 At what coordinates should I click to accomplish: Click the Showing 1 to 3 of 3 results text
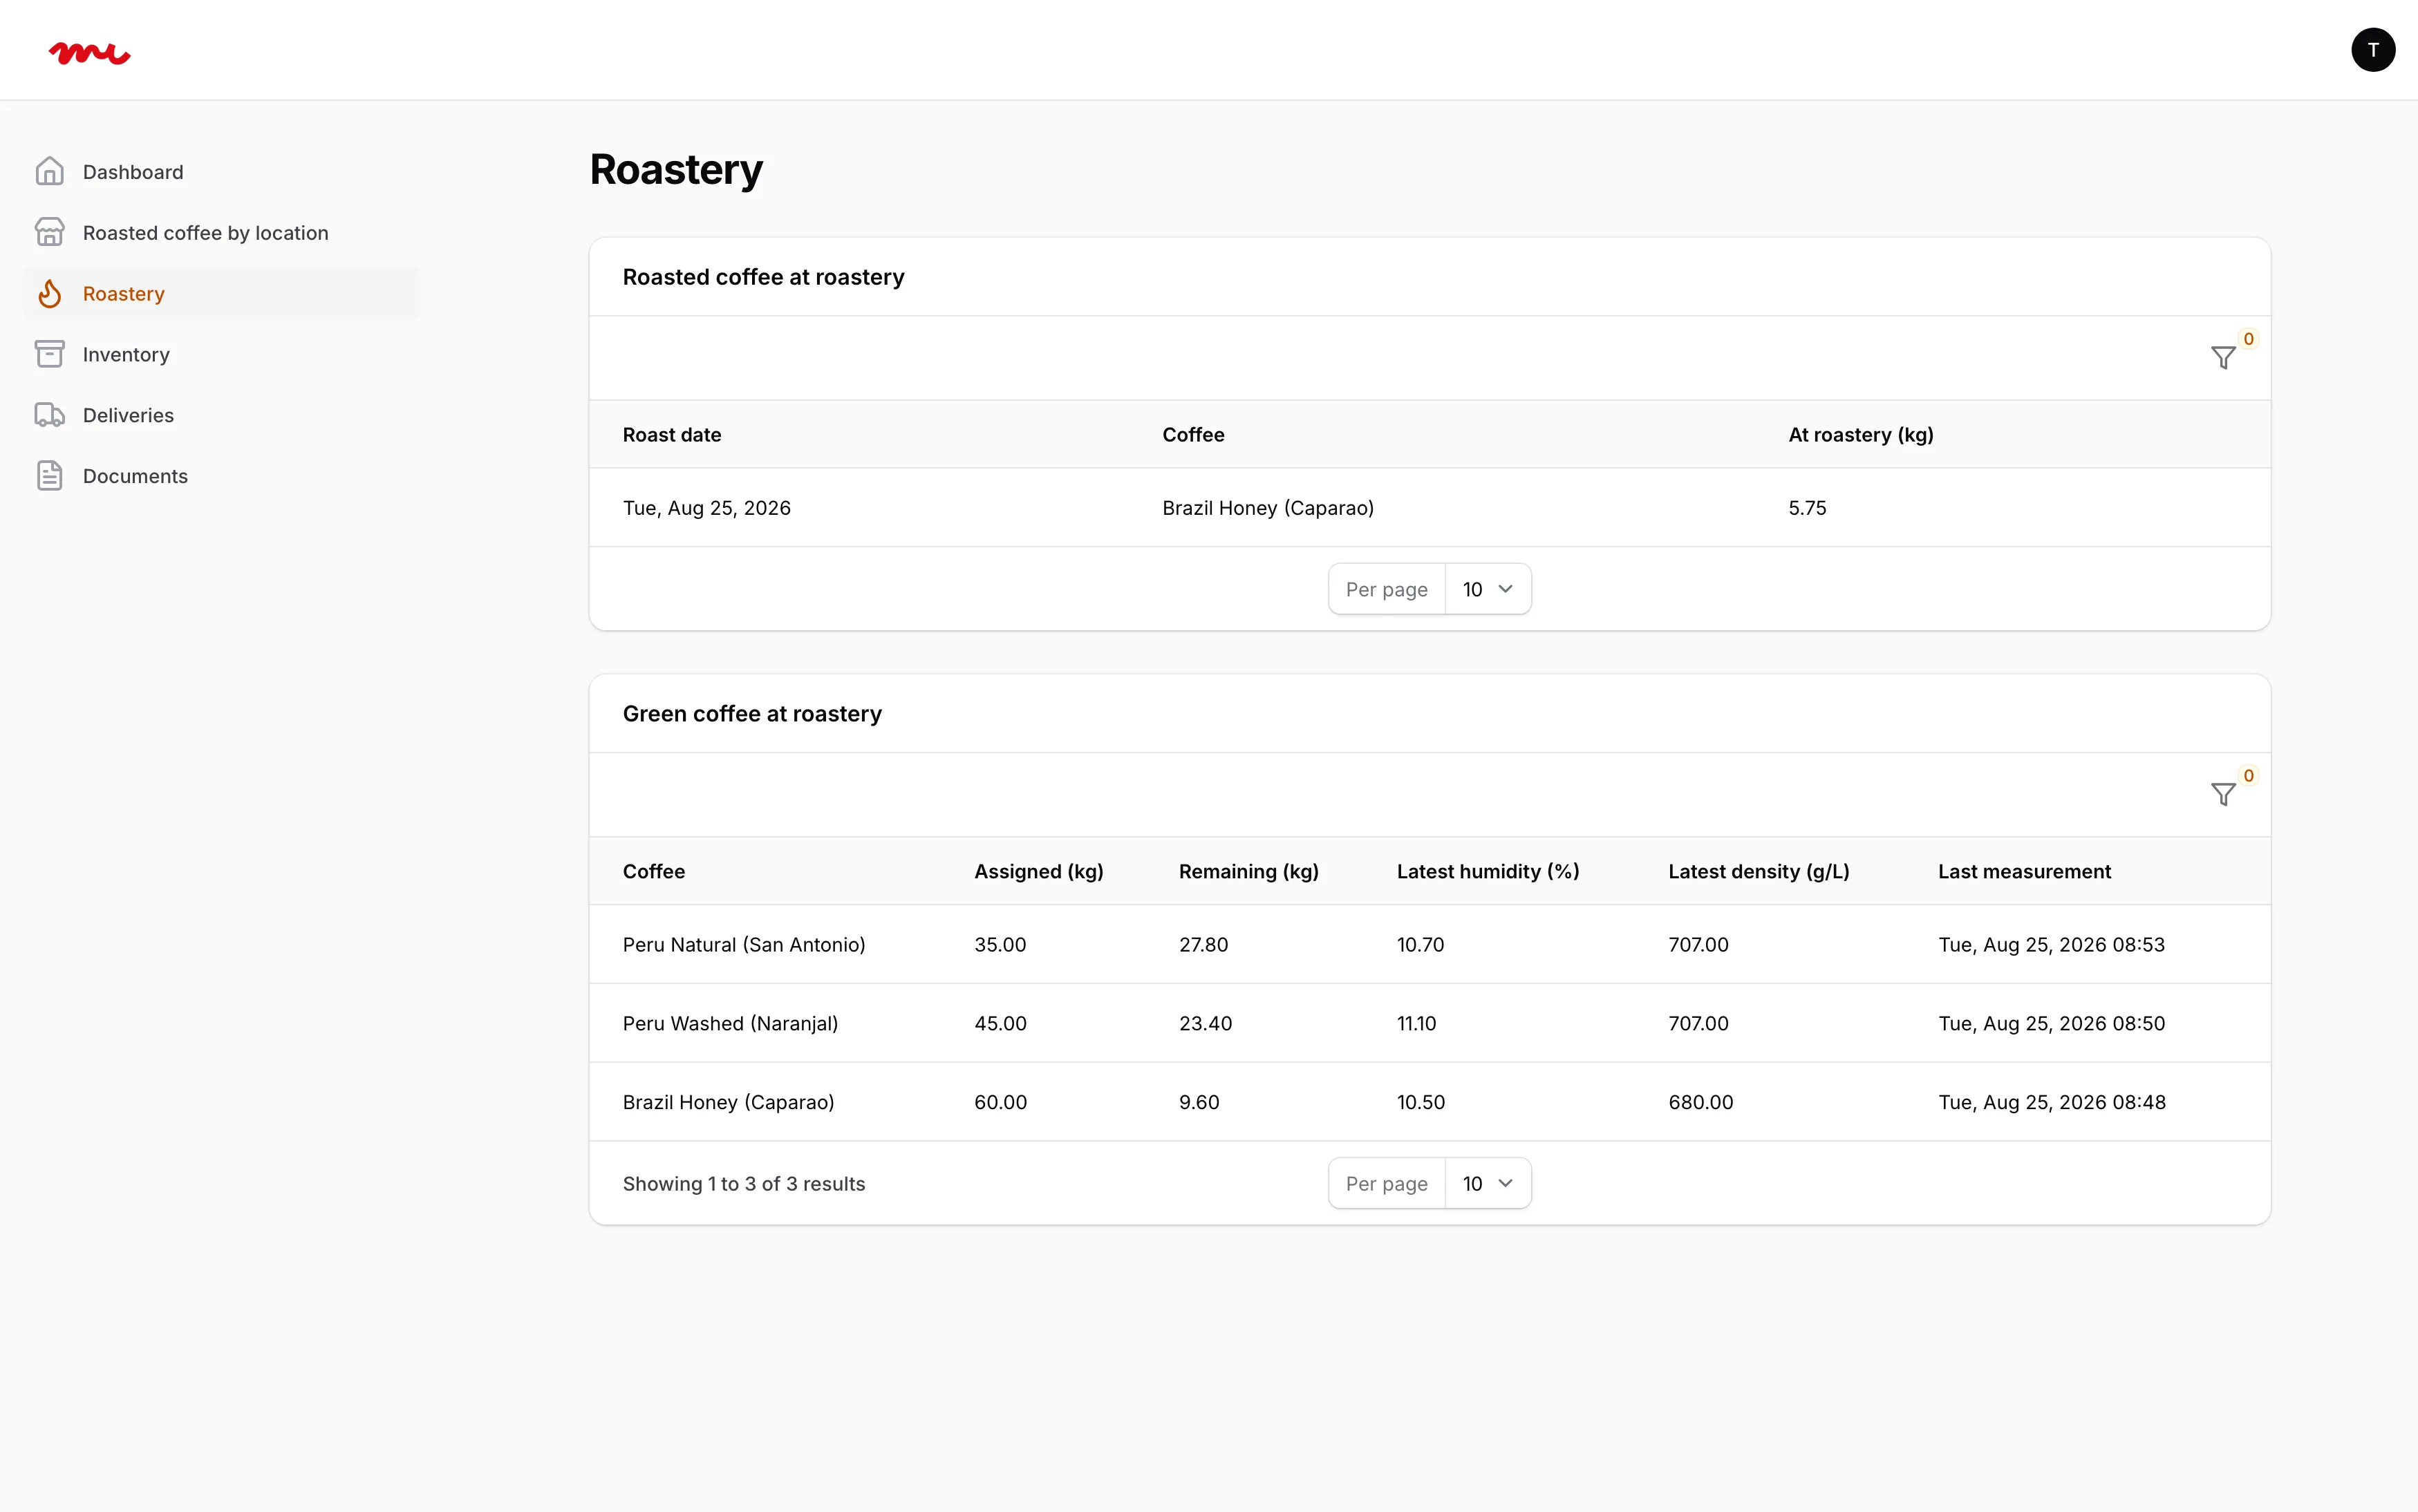point(743,1184)
